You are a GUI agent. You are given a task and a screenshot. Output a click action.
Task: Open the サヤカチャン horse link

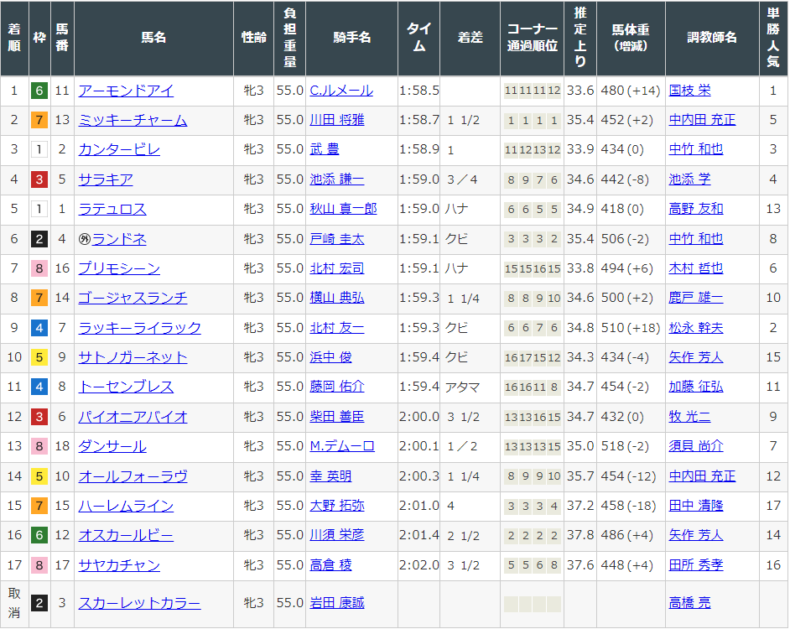click(119, 565)
